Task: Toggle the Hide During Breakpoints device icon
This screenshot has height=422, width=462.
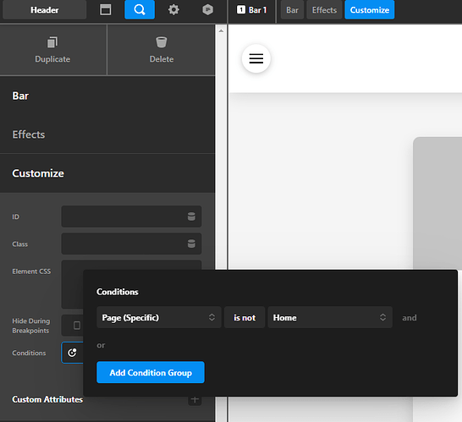Action: 77,325
